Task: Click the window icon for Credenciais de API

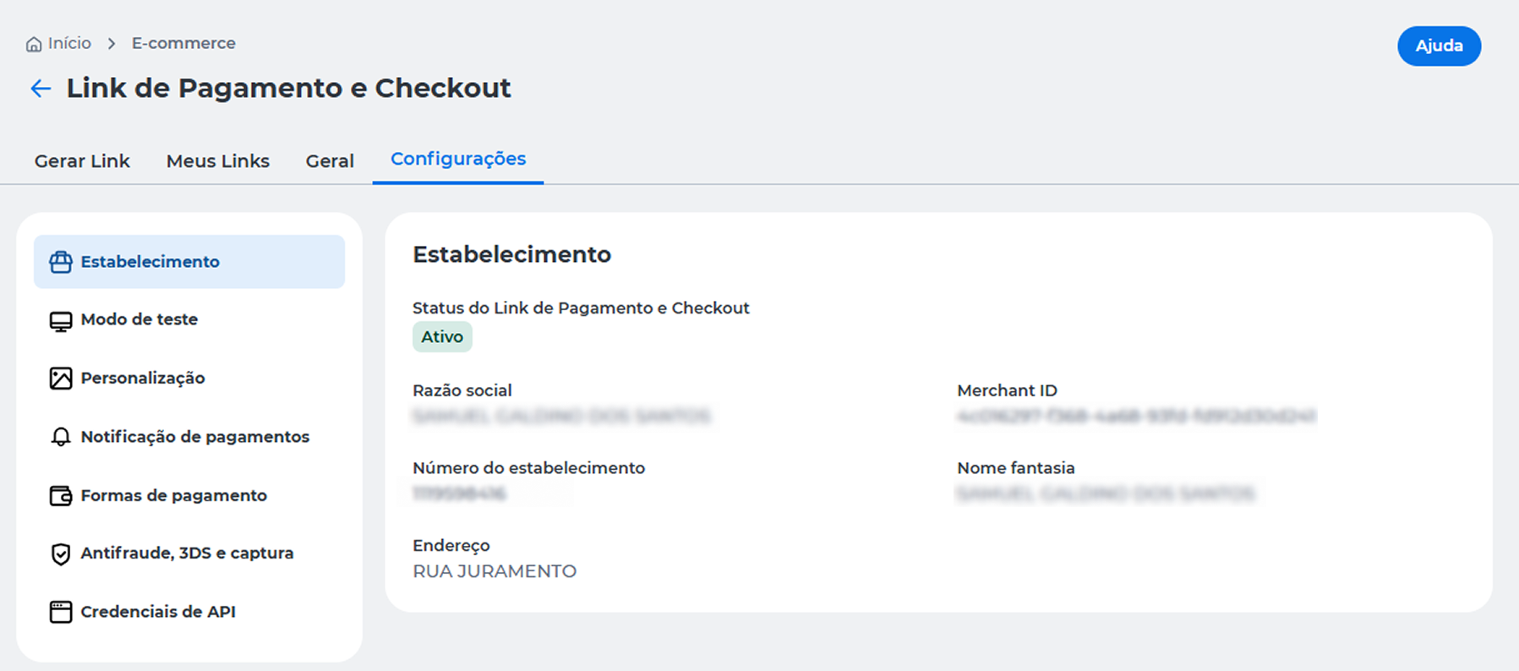Action: (61, 612)
